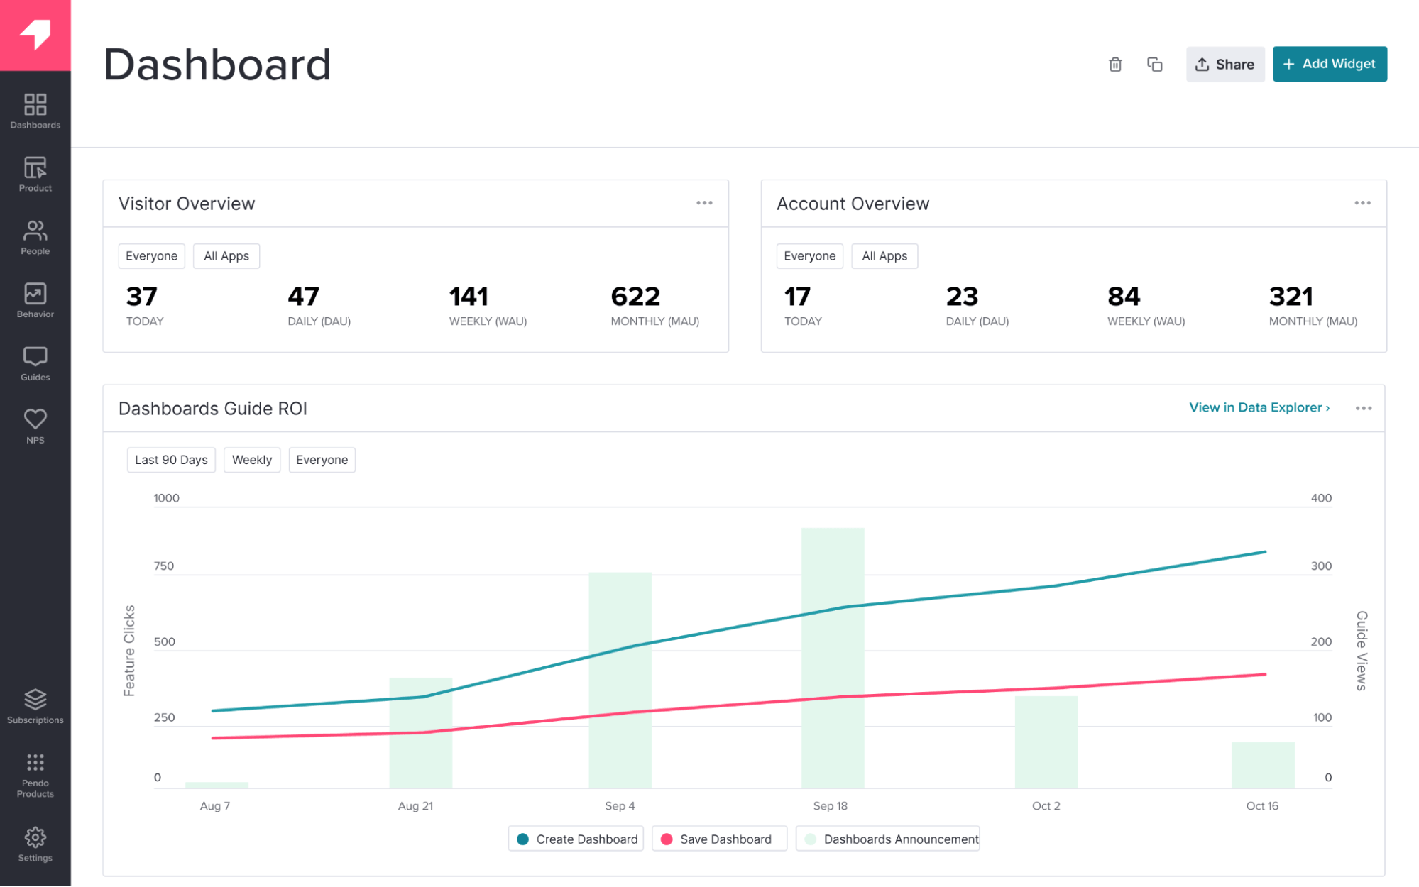Viewport: 1419px width, 887px height.
Task: Click the Pendo logo icon
Action: pos(35,34)
